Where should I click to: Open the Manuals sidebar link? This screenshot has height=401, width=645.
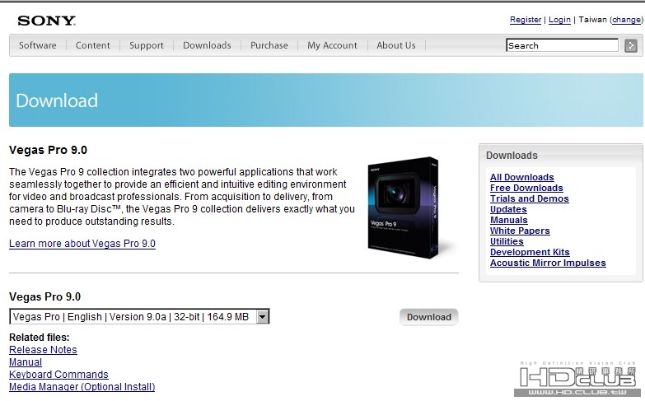coord(509,220)
